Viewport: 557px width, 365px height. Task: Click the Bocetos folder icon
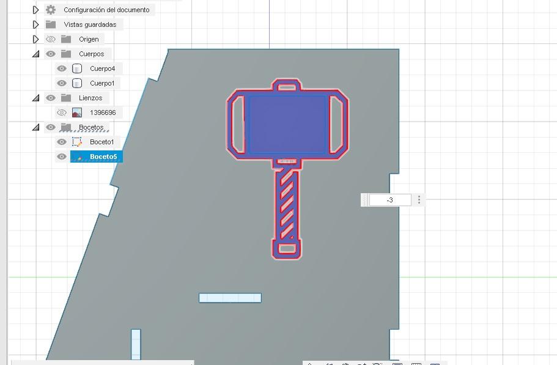(x=66, y=127)
